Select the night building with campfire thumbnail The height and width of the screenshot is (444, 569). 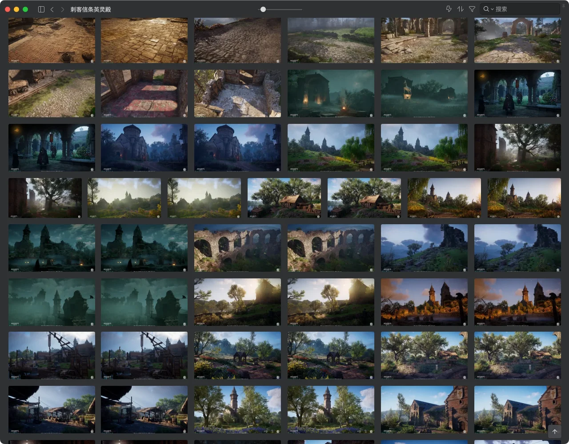pyautogui.click(x=331, y=93)
